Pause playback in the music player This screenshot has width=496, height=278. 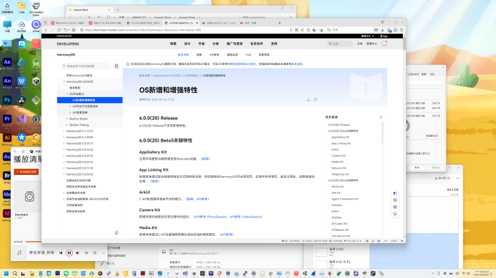pyautogui.click(x=69, y=253)
